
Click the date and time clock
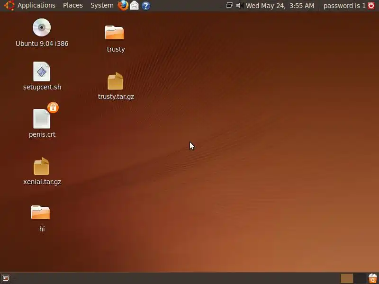[x=280, y=6]
